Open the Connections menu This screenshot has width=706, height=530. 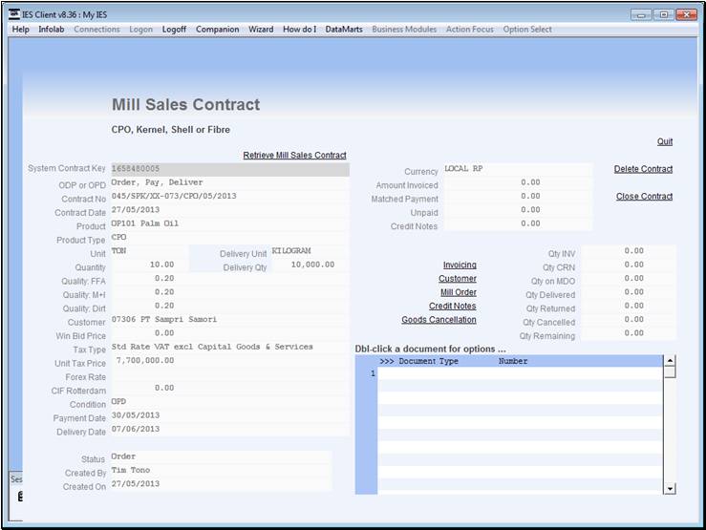click(96, 30)
